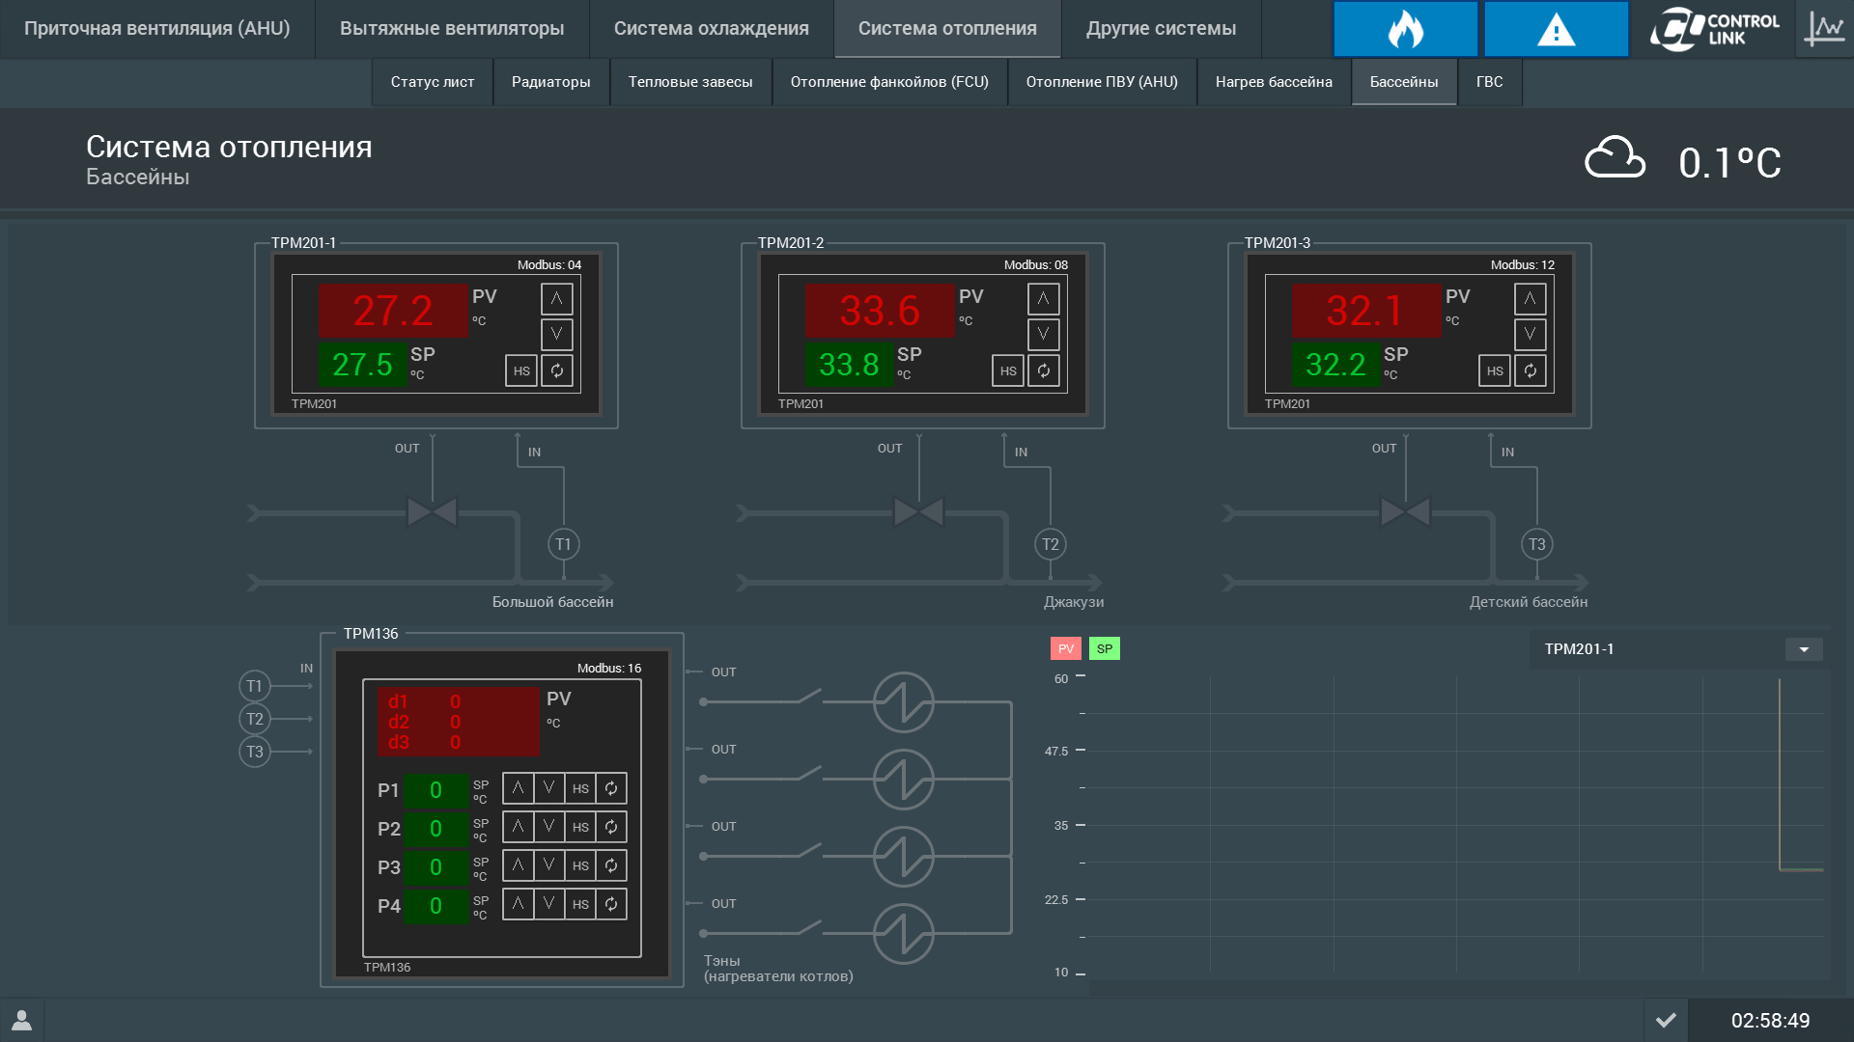Switch to Система охлаждения tab

pyautogui.click(x=712, y=29)
